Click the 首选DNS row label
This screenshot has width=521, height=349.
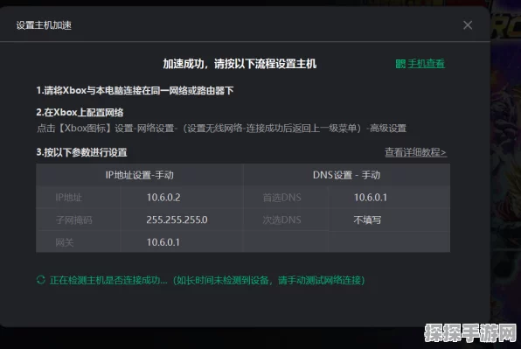click(x=281, y=198)
